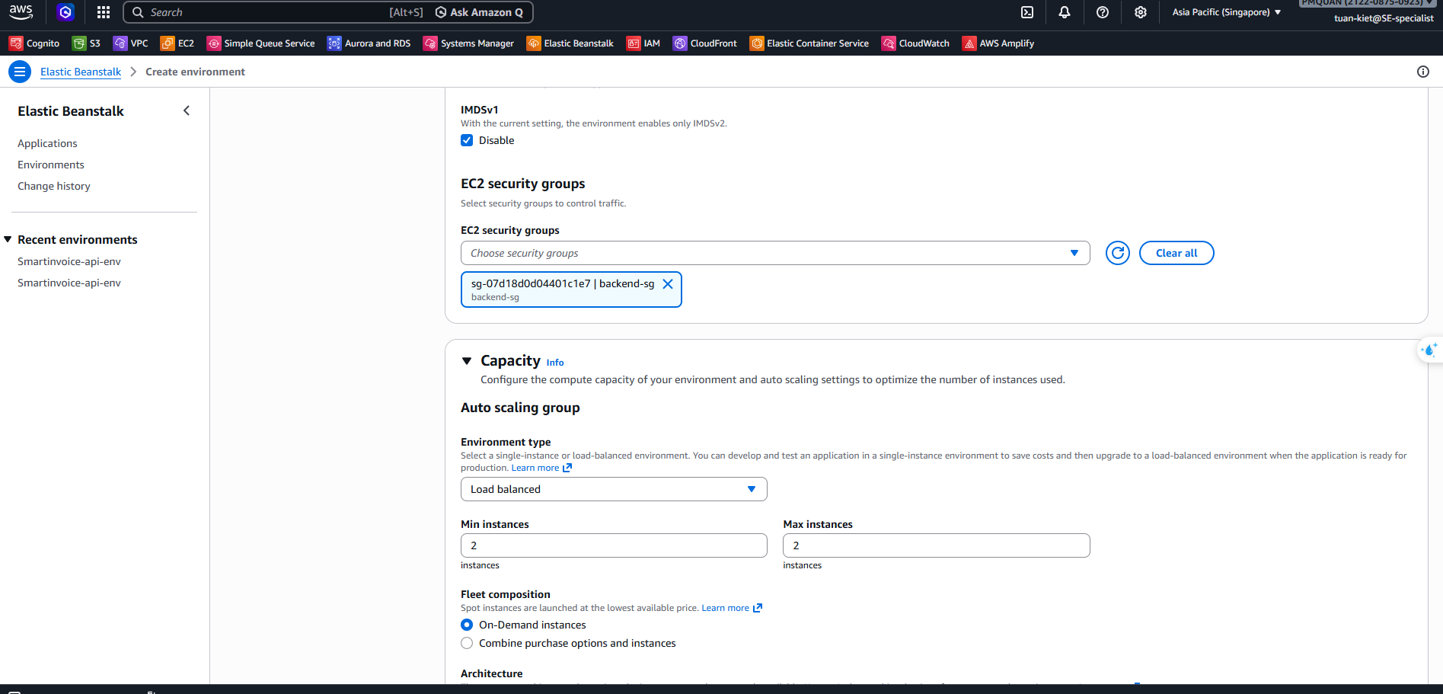The image size is (1443, 694).
Task: Open the settings gear icon
Action: (x=1140, y=12)
